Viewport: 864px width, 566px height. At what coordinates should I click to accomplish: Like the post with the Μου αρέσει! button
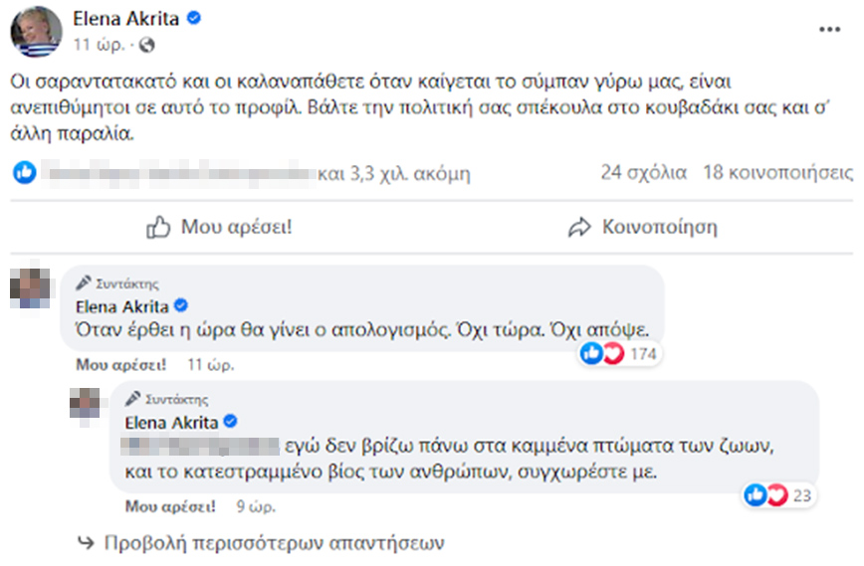220,227
